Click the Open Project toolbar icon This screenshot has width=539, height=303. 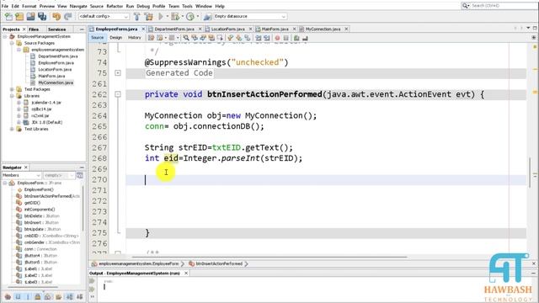coord(30,16)
